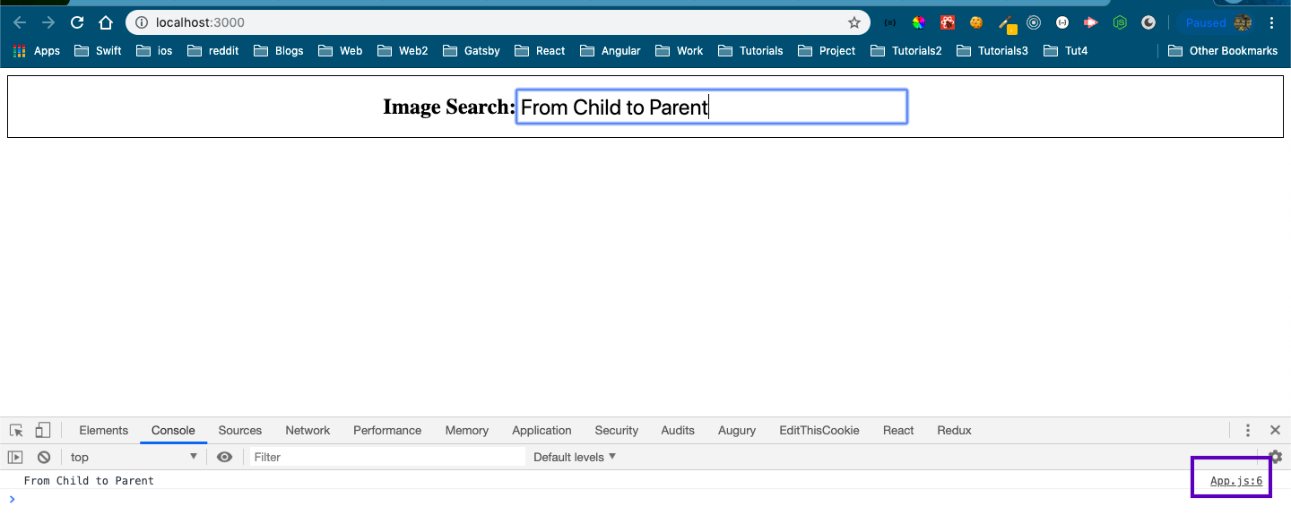Open the Project bookmarks folder
Image resolution: width=1291 pixels, height=532 pixels.
tap(827, 51)
